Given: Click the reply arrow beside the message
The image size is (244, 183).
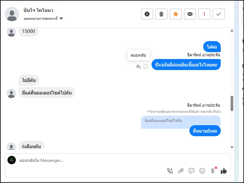Looking at the screenshot, I should (x=138, y=66).
